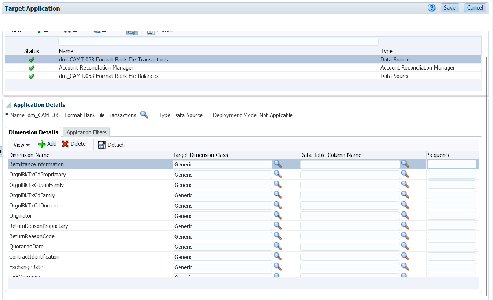Delete the selected dimension
Viewport: 493px width, 300px height.
pyautogui.click(x=74, y=144)
